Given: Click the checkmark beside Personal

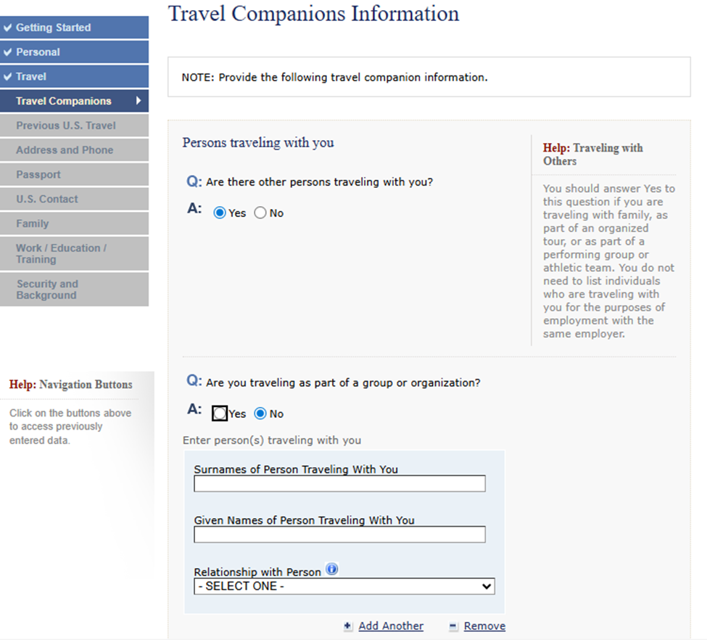Looking at the screenshot, I should pyautogui.click(x=8, y=52).
